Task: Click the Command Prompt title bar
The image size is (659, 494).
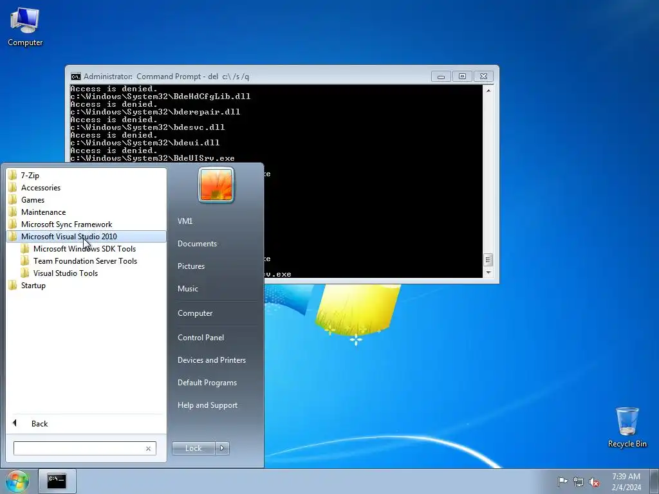Action: [x=252, y=77]
